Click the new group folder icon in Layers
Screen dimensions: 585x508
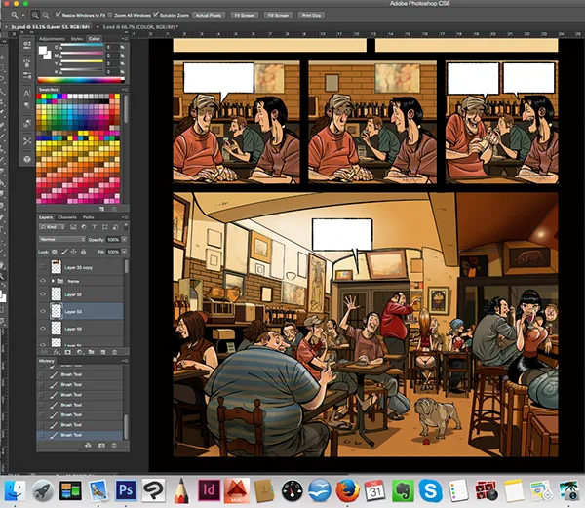(x=91, y=352)
